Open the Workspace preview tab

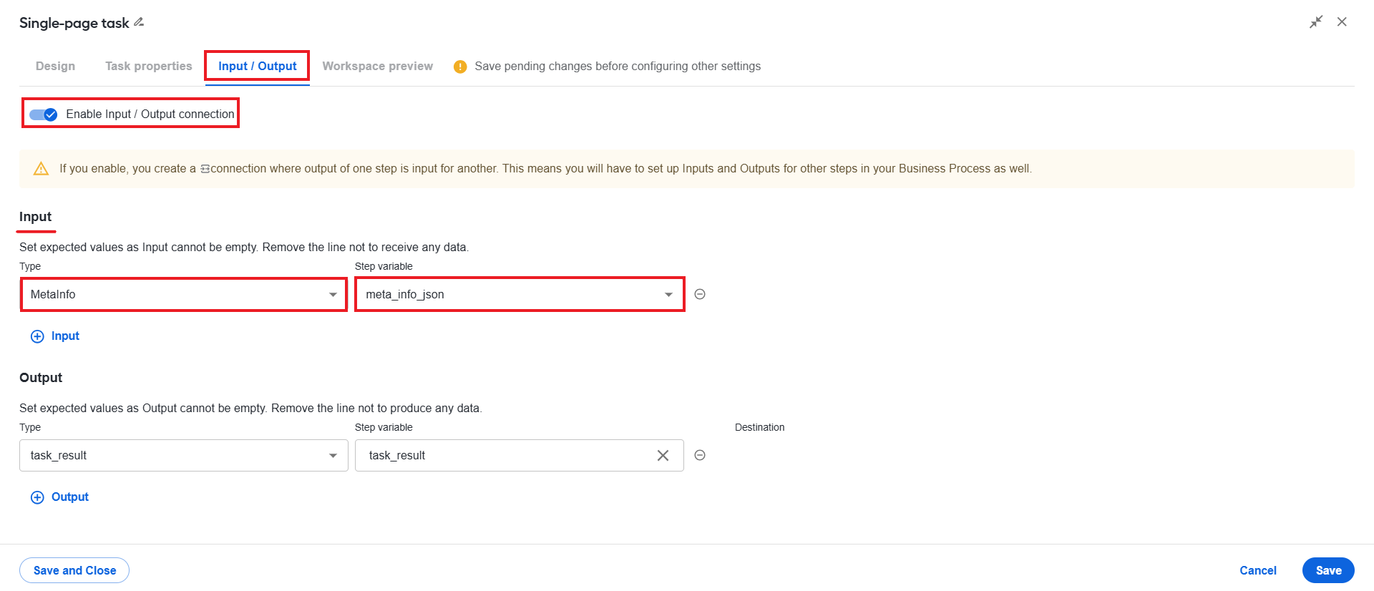(378, 66)
